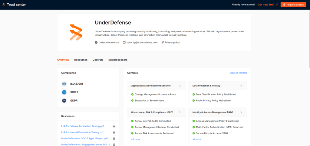Click the GDPR compliance label
This screenshot has width=310, height=146.
(x=74, y=101)
